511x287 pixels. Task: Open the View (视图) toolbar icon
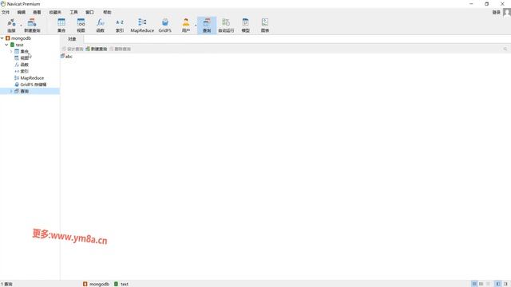[x=81, y=26]
